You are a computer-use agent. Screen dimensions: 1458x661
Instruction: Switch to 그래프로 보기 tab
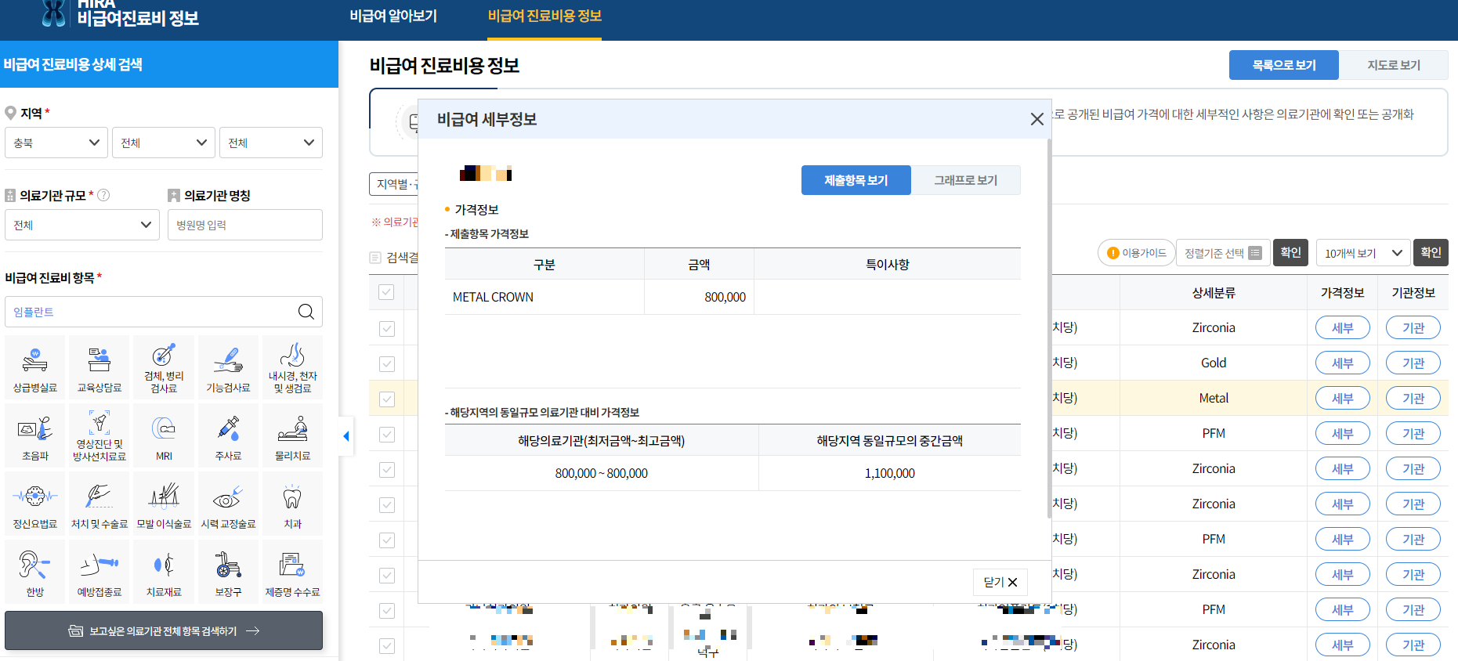966,180
